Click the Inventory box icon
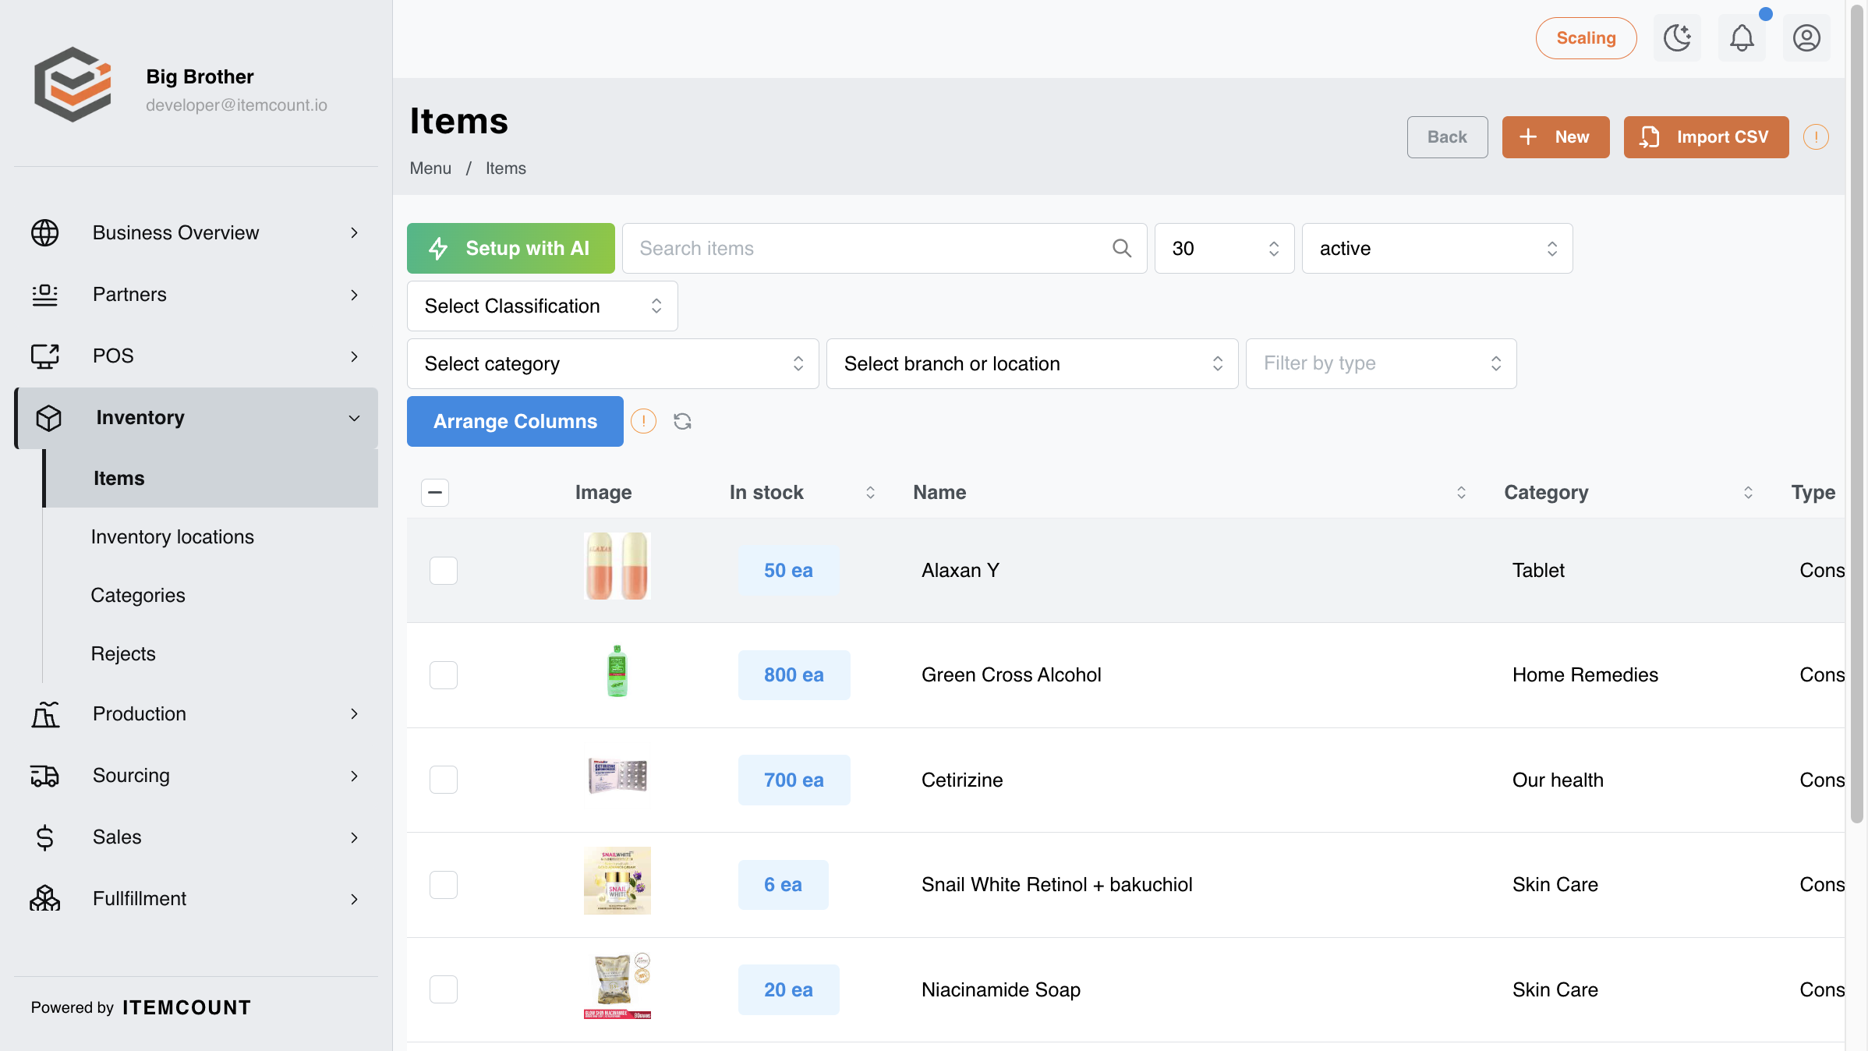This screenshot has width=1868, height=1051. [48, 418]
